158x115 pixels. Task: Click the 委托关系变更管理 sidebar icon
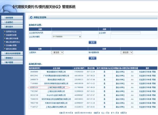pyautogui.click(x=3, y=53)
